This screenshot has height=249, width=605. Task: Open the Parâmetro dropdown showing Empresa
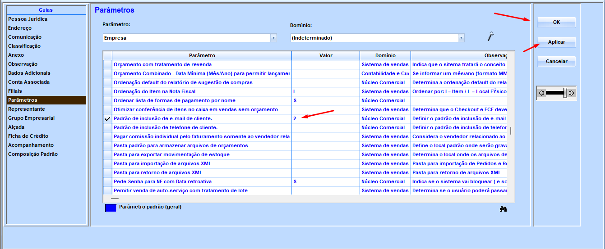(x=273, y=38)
